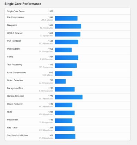The width and height of the screenshot is (137, 145).
Task: Click the File Compression score bar
Action: (66, 18)
